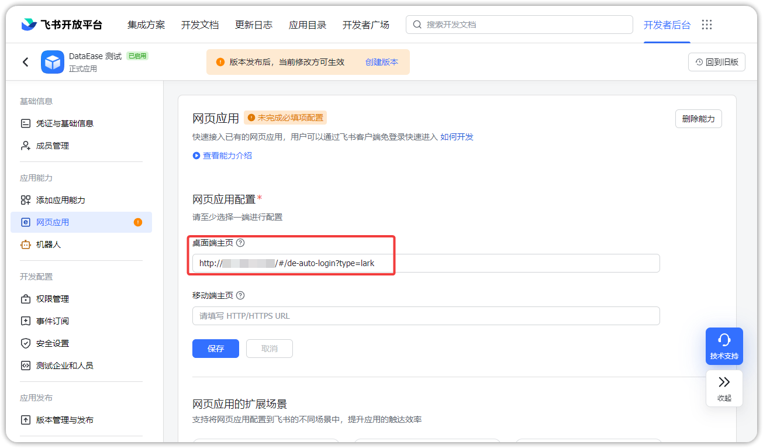This screenshot has width=763, height=448.
Task: Click the 版本管理与发布 upload icon
Action: tap(26, 420)
